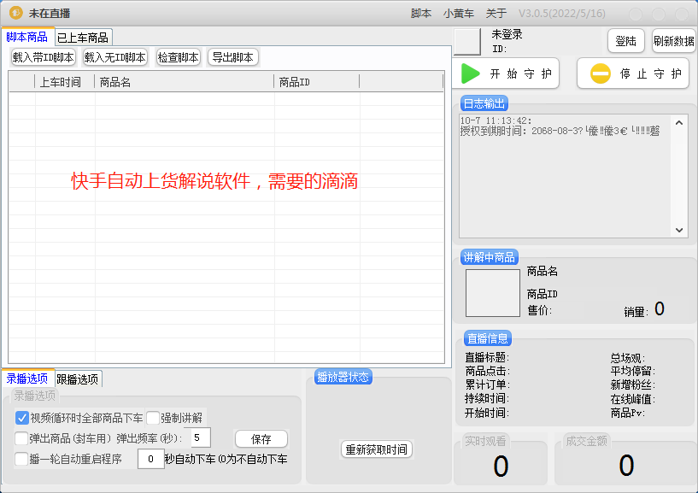Open the 小黄车 menu

click(459, 14)
